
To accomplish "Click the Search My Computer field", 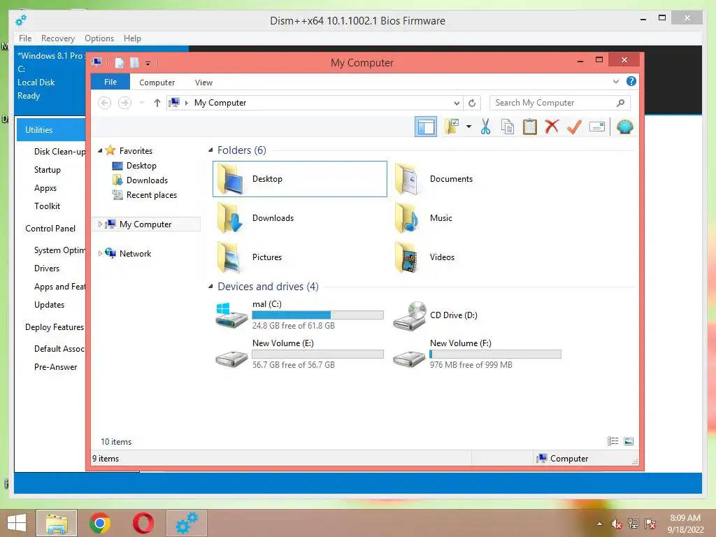I will (560, 103).
